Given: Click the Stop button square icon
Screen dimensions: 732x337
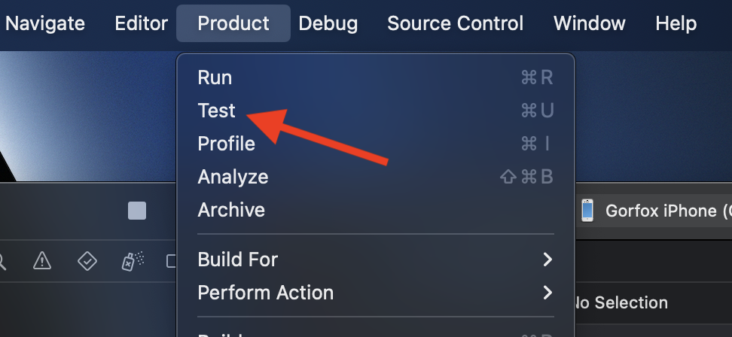Looking at the screenshot, I should pyautogui.click(x=137, y=211).
